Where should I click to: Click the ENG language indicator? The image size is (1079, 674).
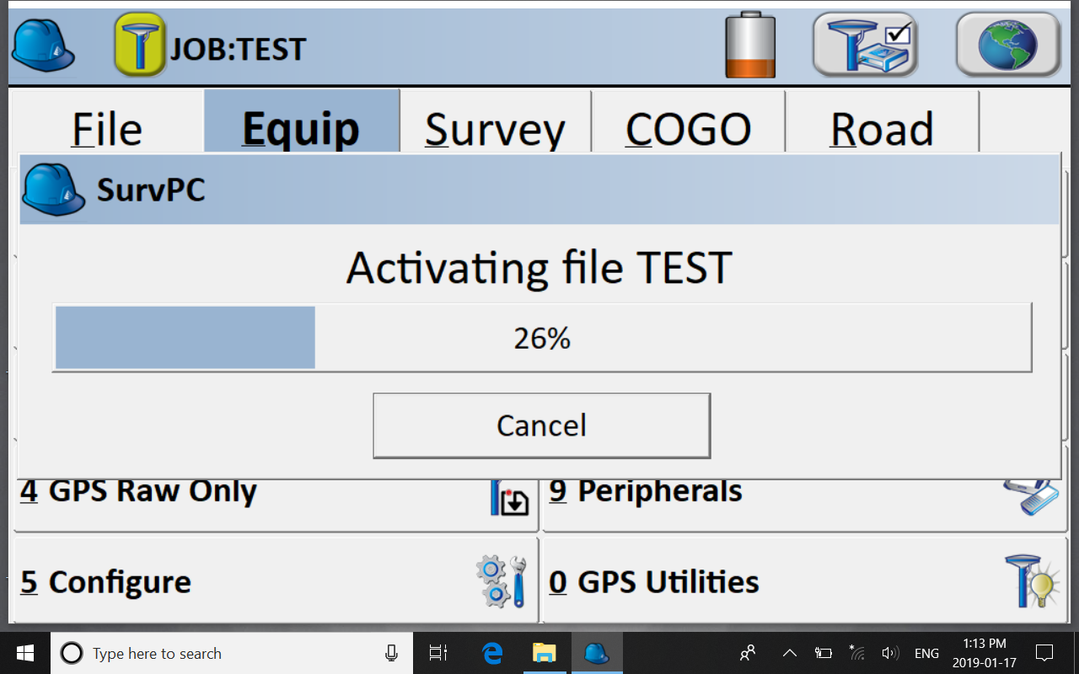(x=926, y=653)
